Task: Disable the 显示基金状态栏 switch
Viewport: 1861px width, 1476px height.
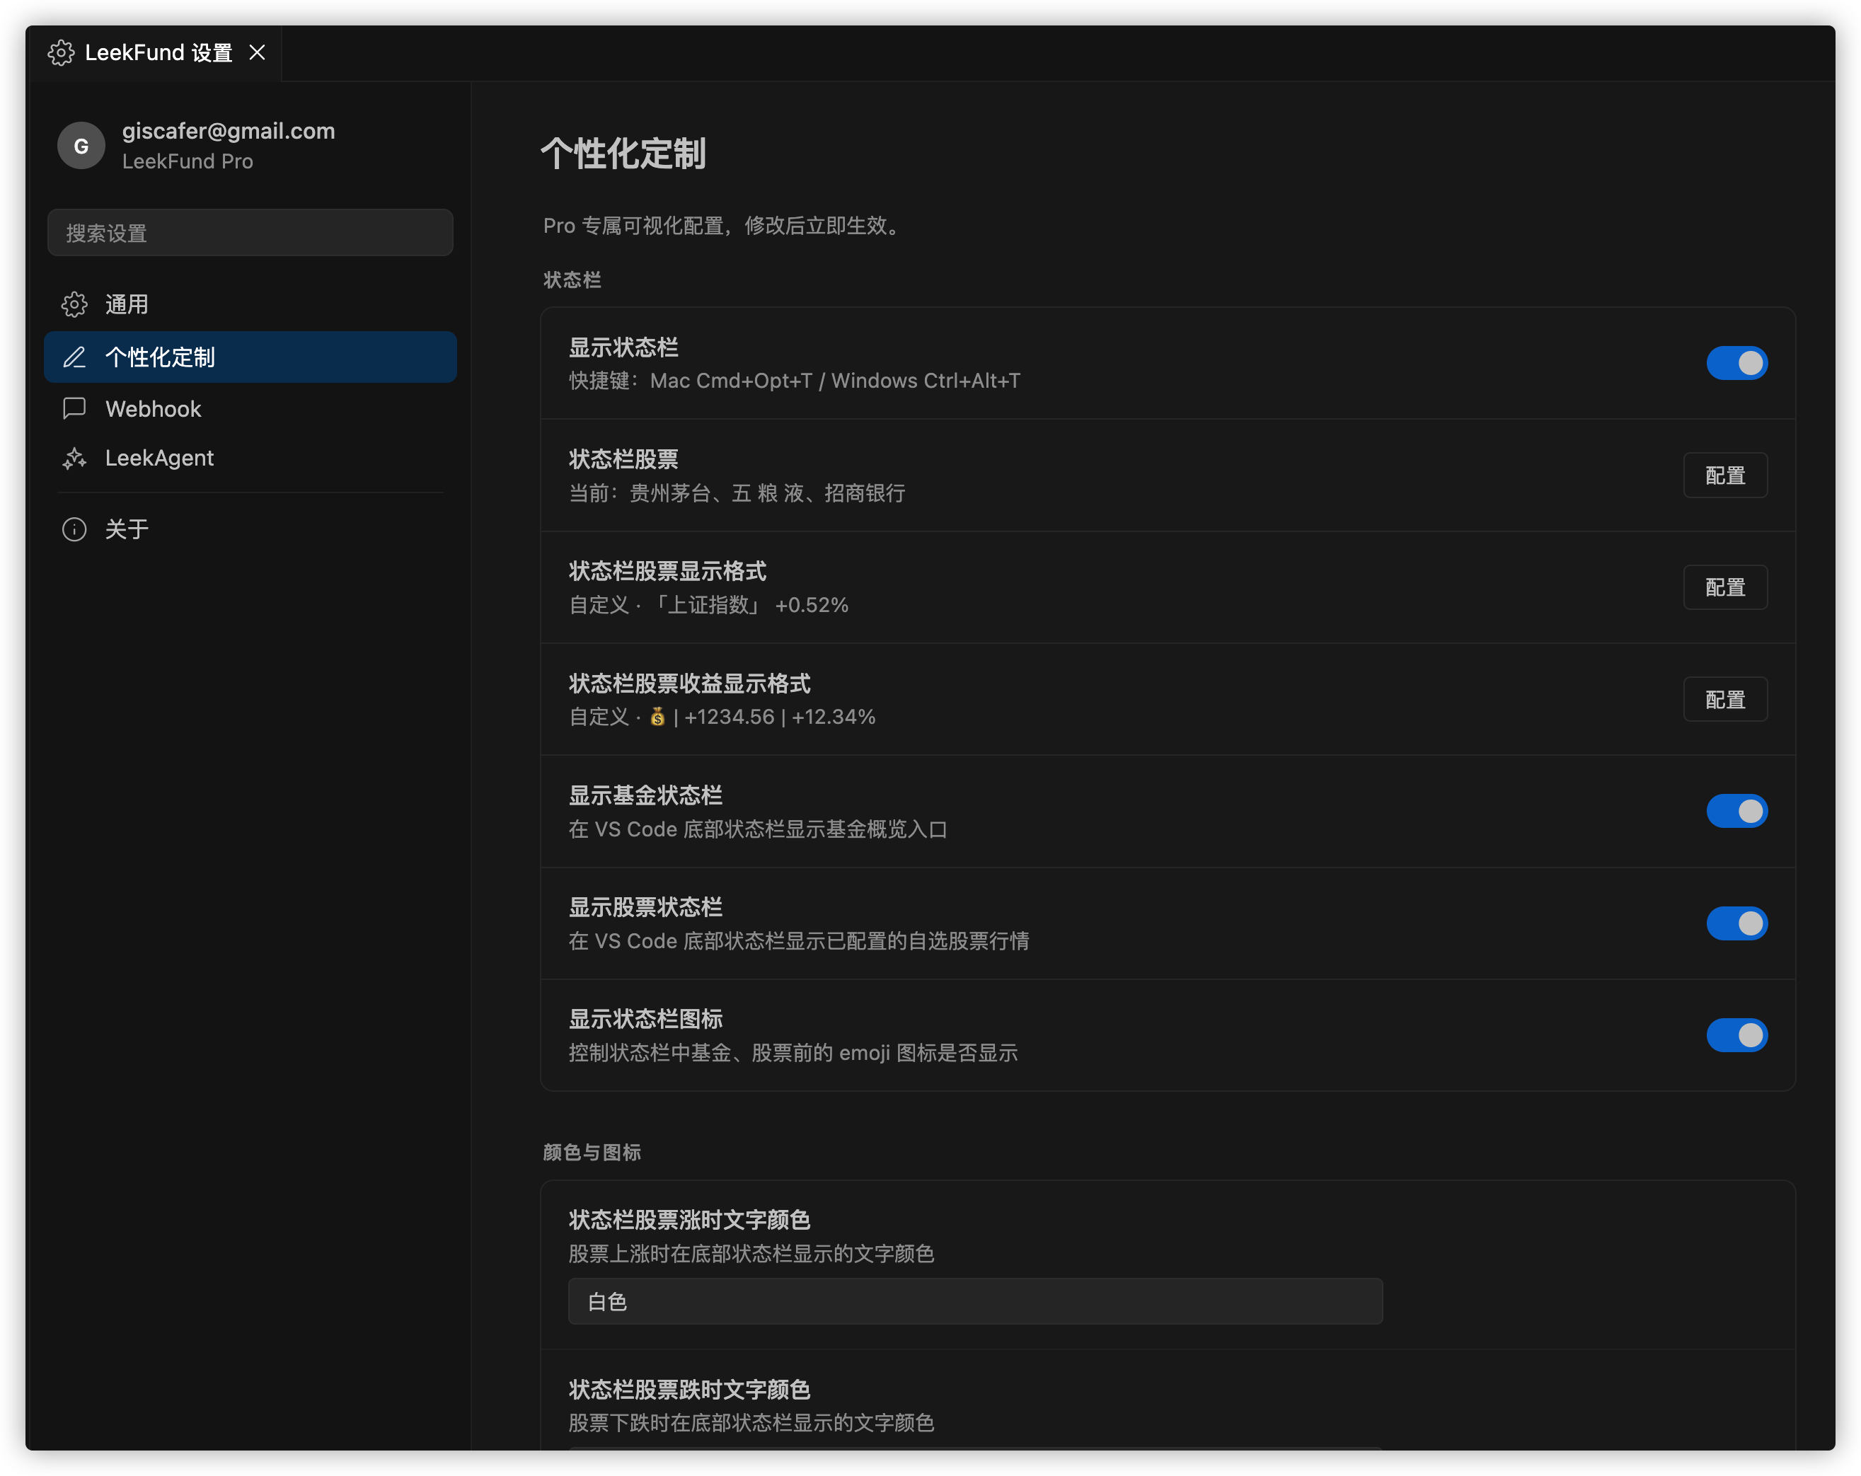Action: [x=1736, y=812]
